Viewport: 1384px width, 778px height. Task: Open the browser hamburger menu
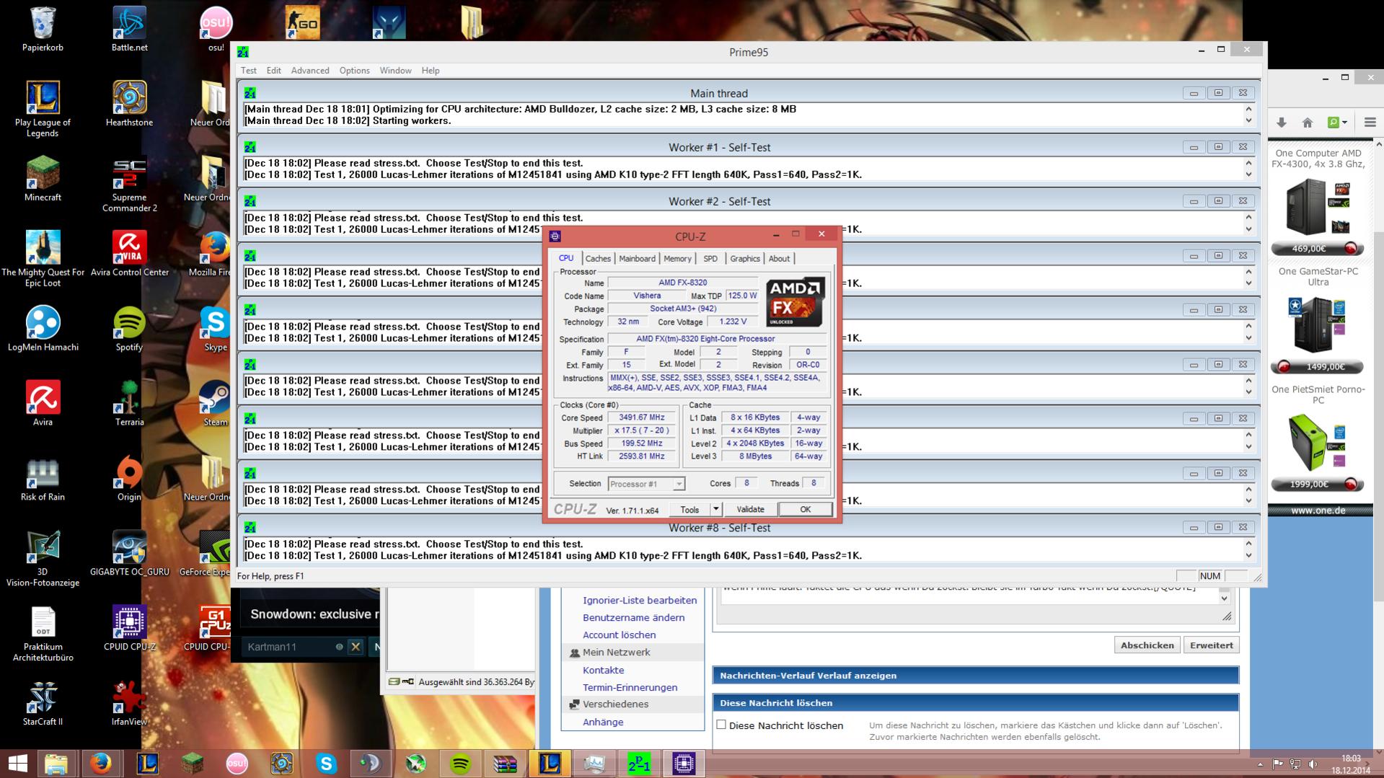coord(1370,123)
